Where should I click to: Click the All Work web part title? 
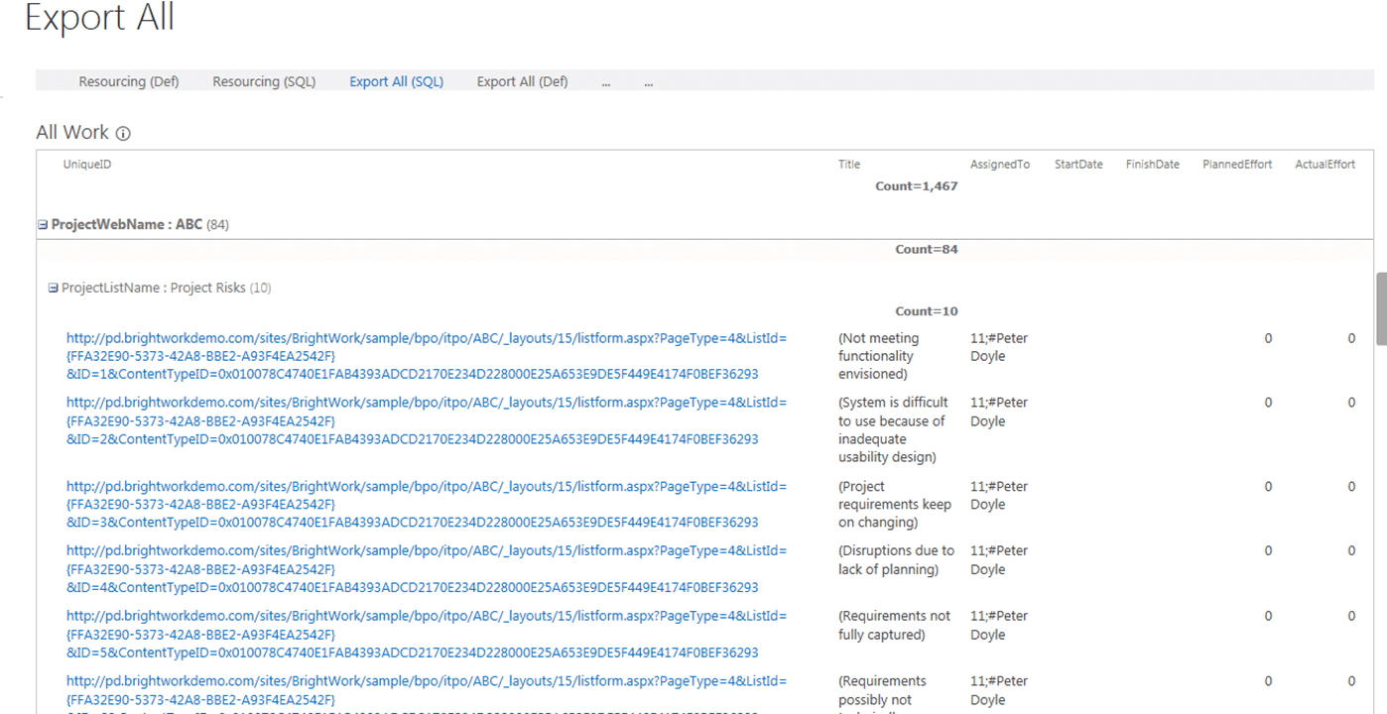tap(72, 133)
